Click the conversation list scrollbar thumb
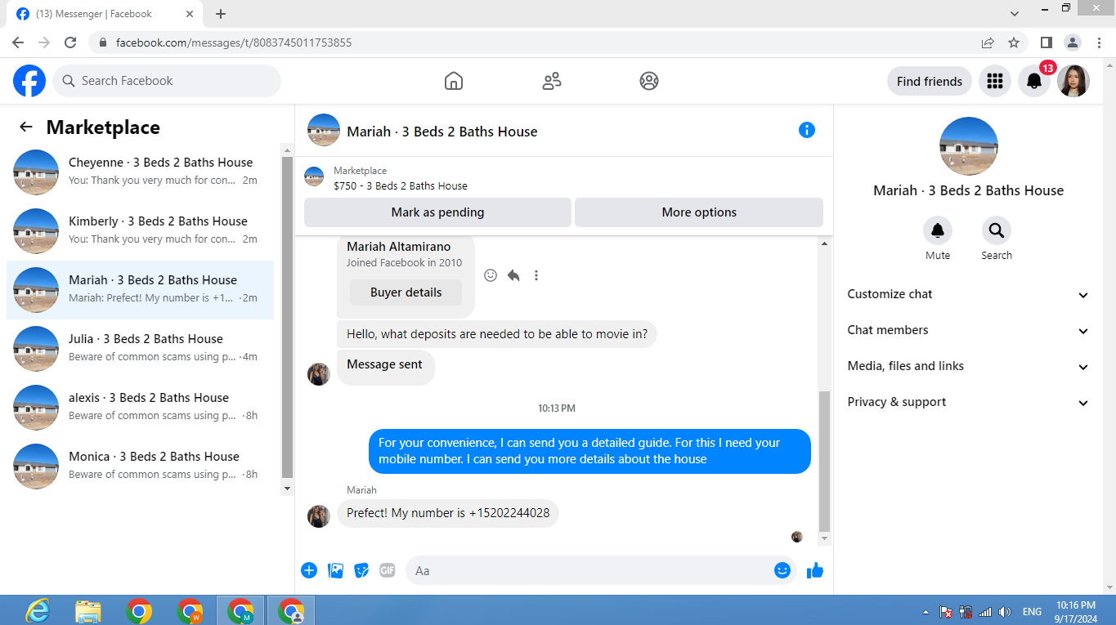Viewport: 1116px width, 625px height. point(287,317)
